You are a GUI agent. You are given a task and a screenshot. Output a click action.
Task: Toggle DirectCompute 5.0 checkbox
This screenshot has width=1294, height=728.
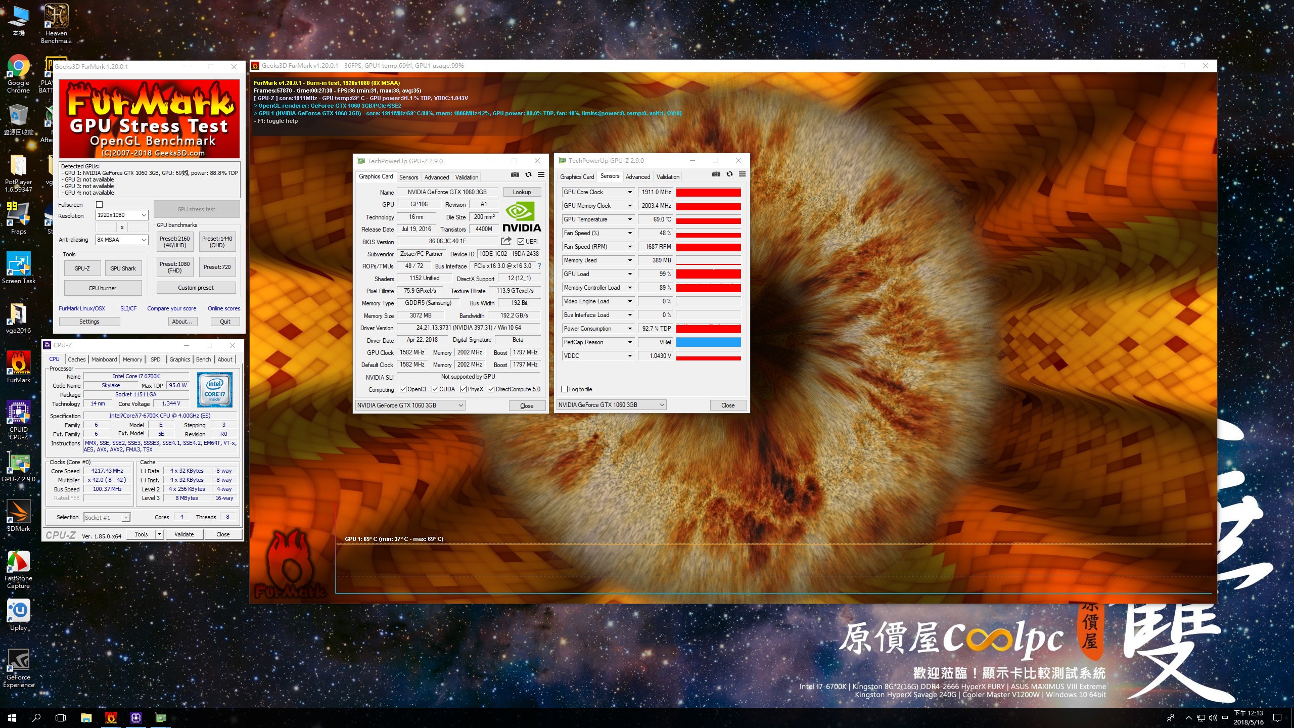tap(491, 389)
